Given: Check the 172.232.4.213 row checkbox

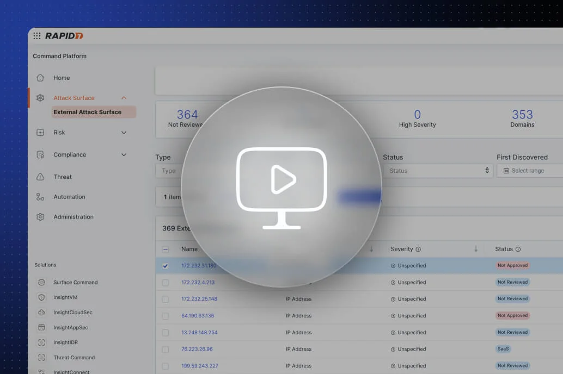Looking at the screenshot, I should pyautogui.click(x=166, y=283).
